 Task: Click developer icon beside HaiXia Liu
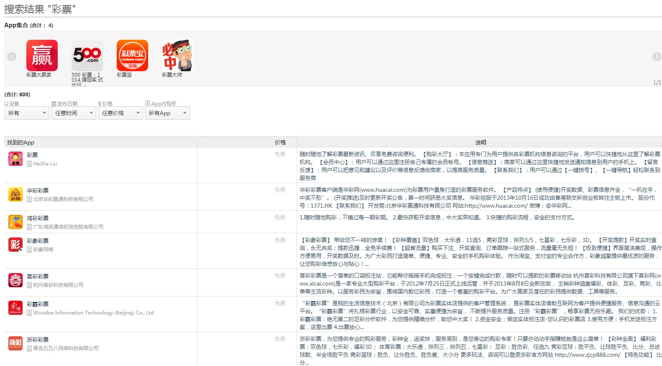tap(29, 164)
